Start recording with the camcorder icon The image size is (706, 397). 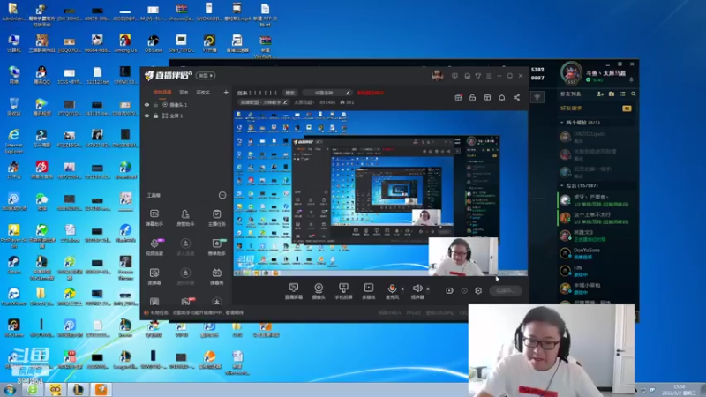pos(450,291)
